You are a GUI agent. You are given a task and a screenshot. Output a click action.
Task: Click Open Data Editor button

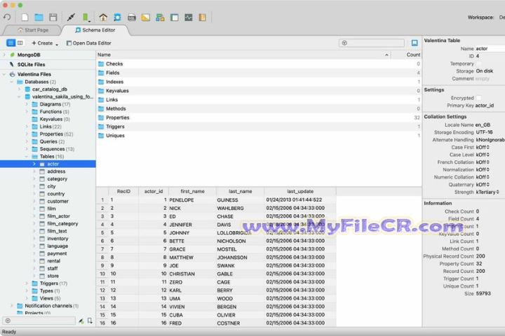click(x=88, y=43)
